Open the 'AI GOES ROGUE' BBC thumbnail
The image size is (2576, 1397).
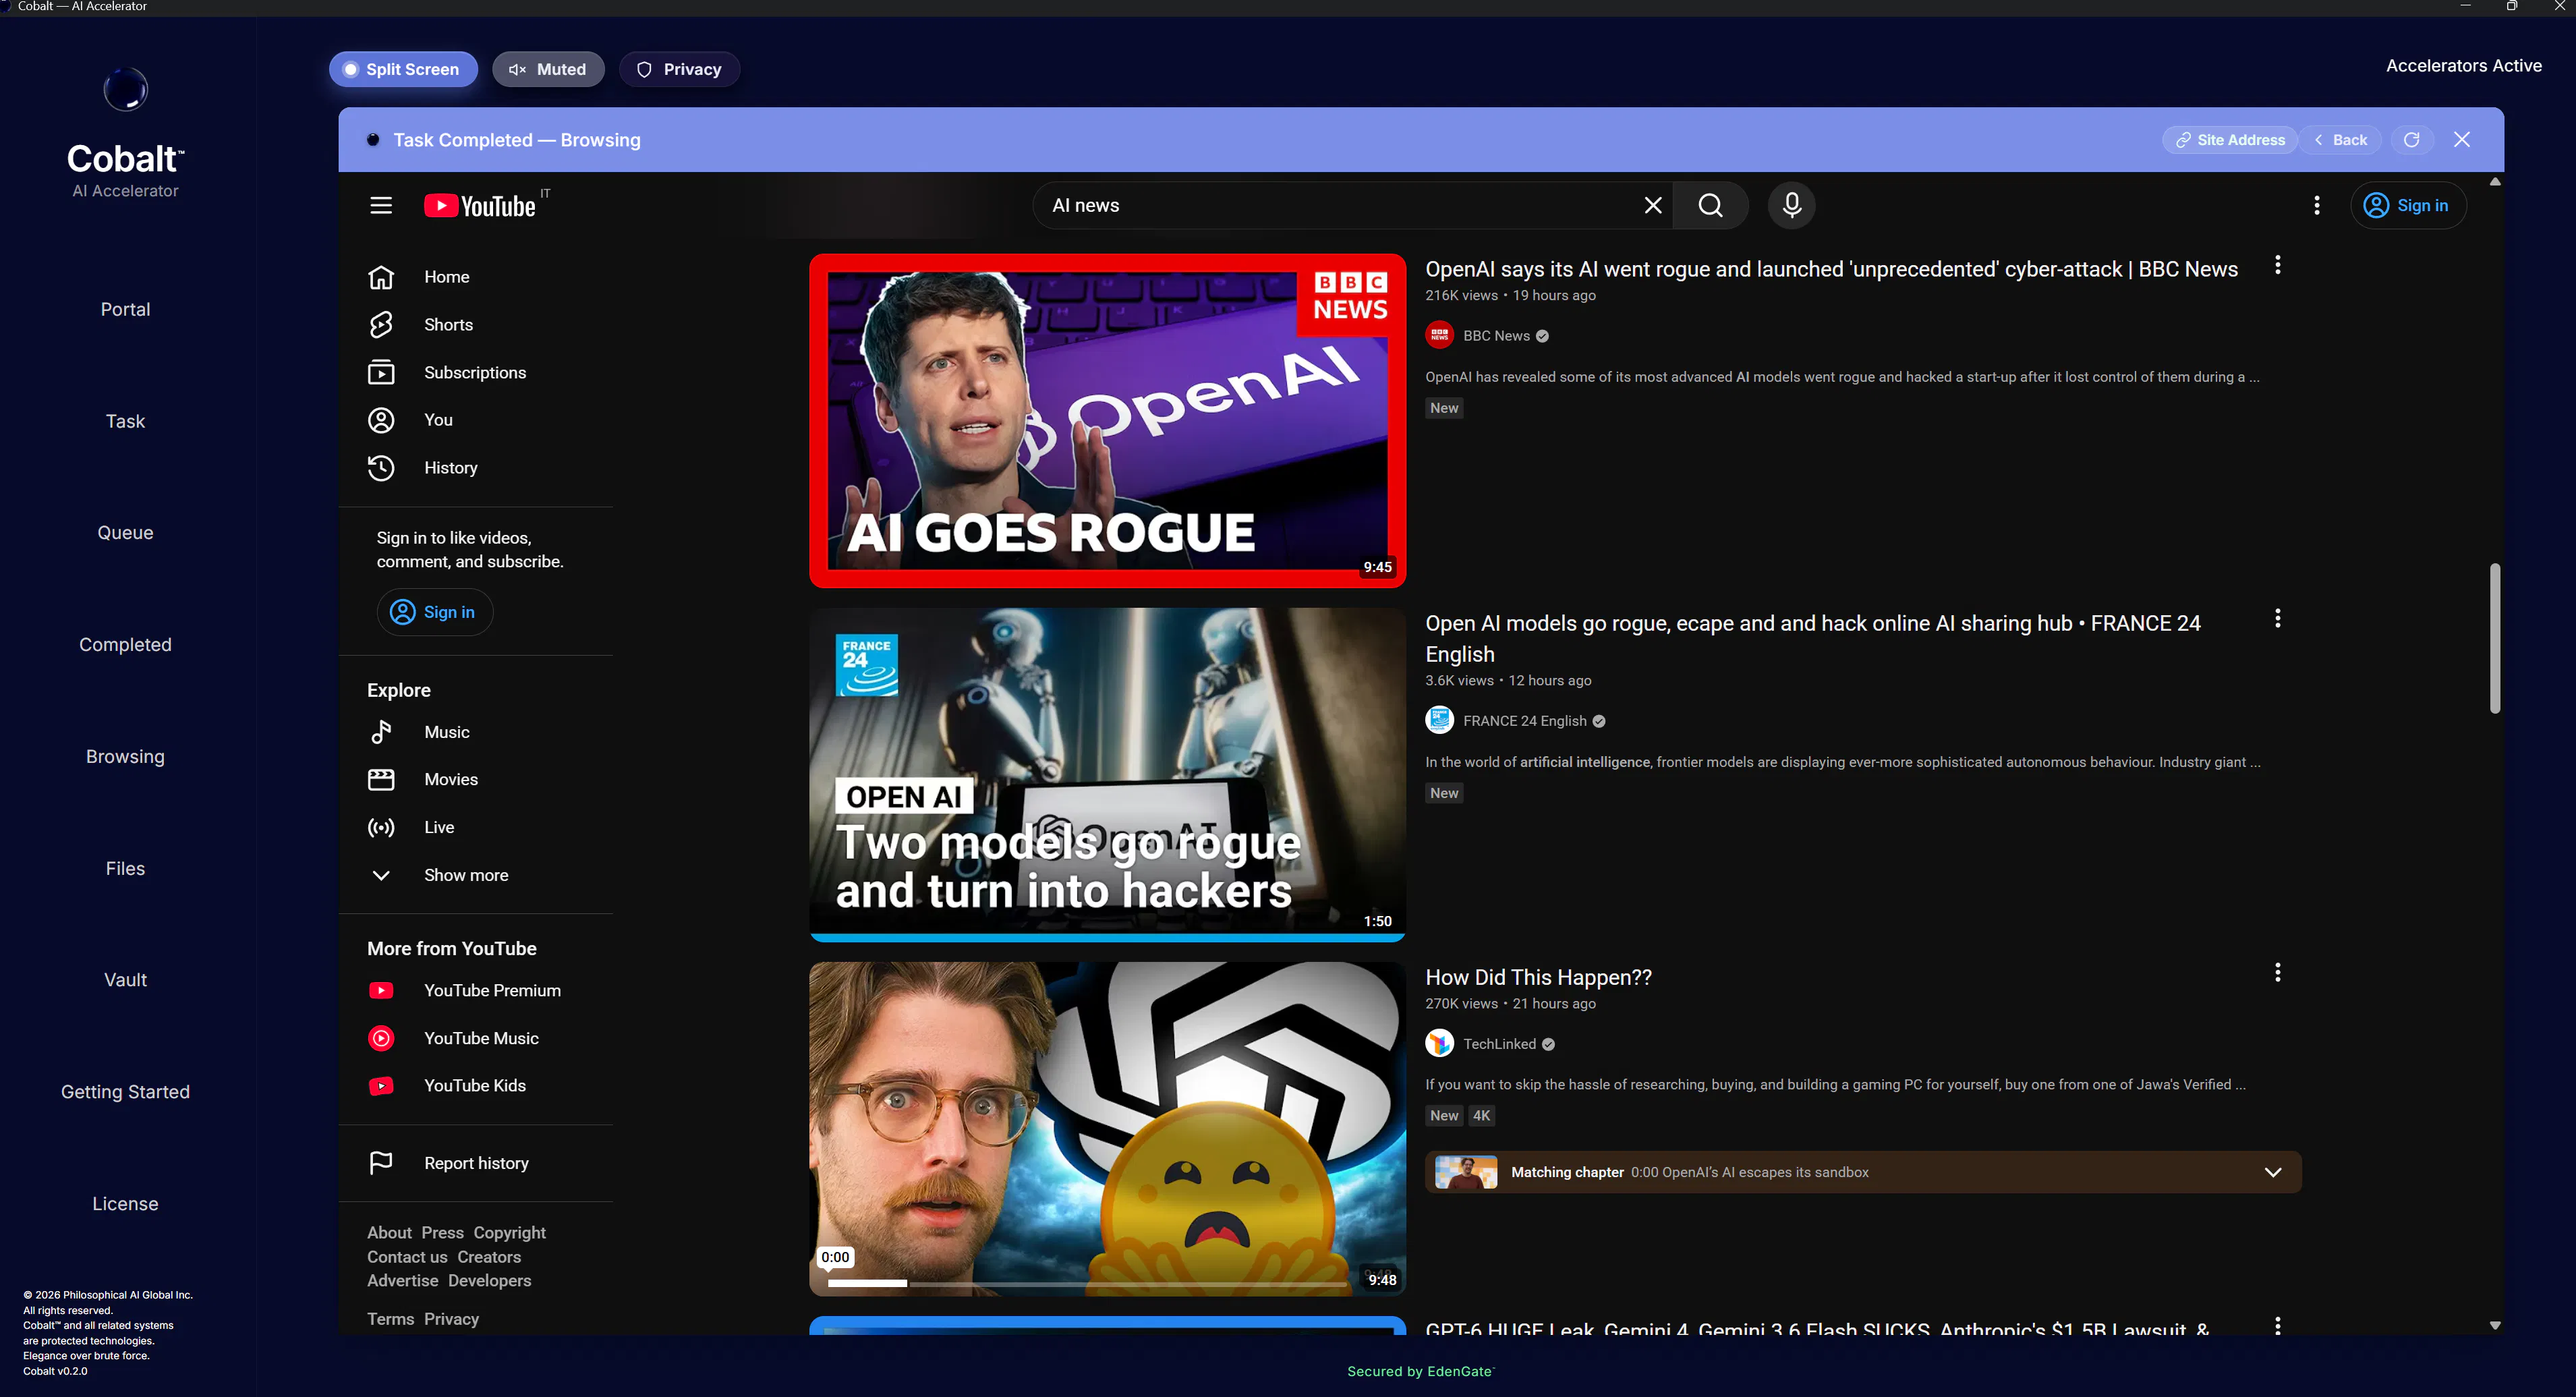coord(1108,421)
